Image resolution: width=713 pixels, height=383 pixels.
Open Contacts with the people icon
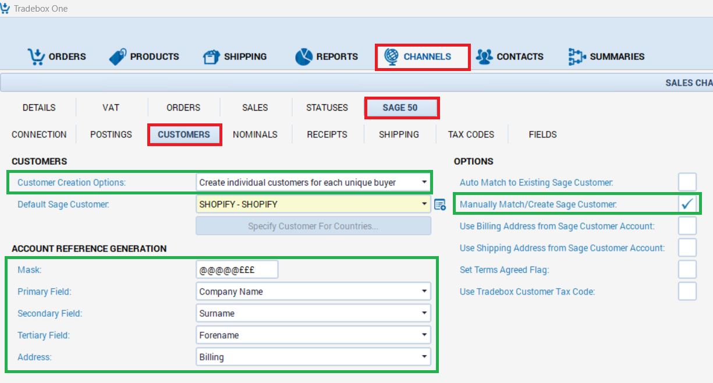[484, 56]
